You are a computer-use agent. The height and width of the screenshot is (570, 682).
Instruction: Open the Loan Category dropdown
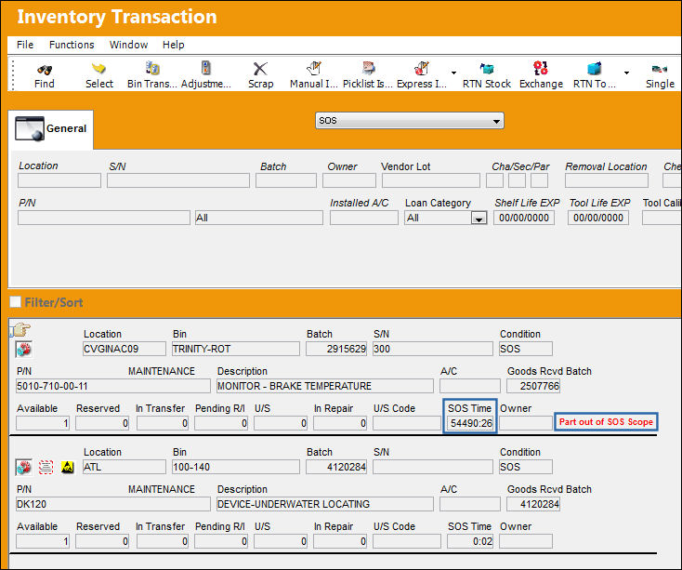479,219
